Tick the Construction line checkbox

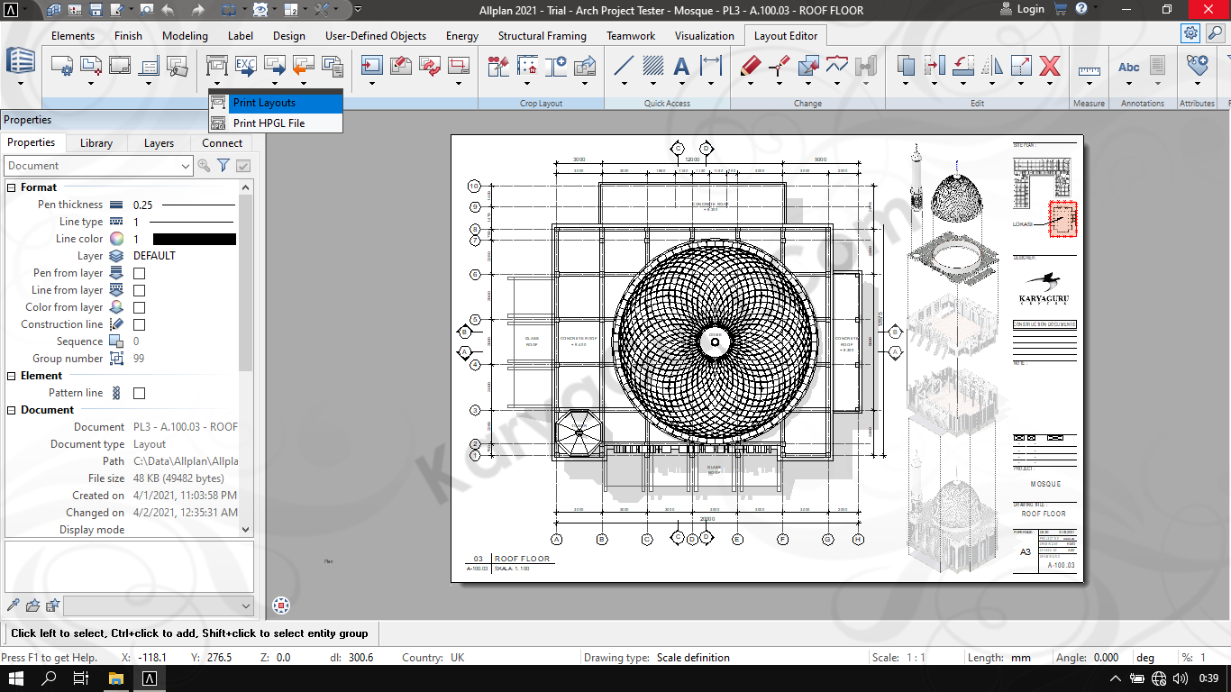point(140,324)
